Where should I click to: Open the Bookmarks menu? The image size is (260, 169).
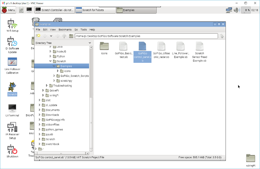coord(65,30)
